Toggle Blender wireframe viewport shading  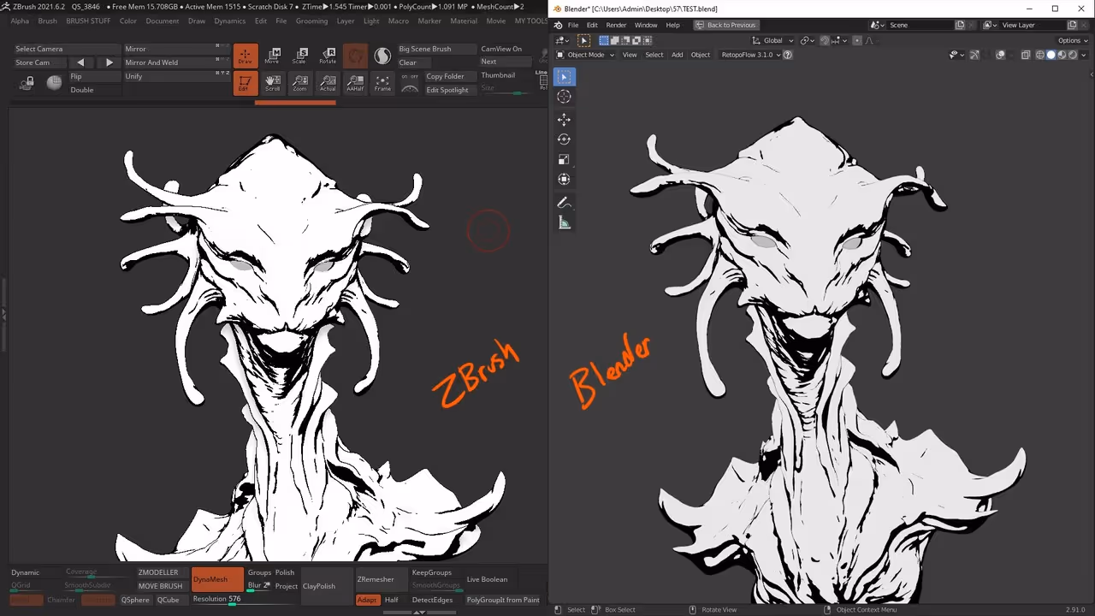click(1040, 55)
